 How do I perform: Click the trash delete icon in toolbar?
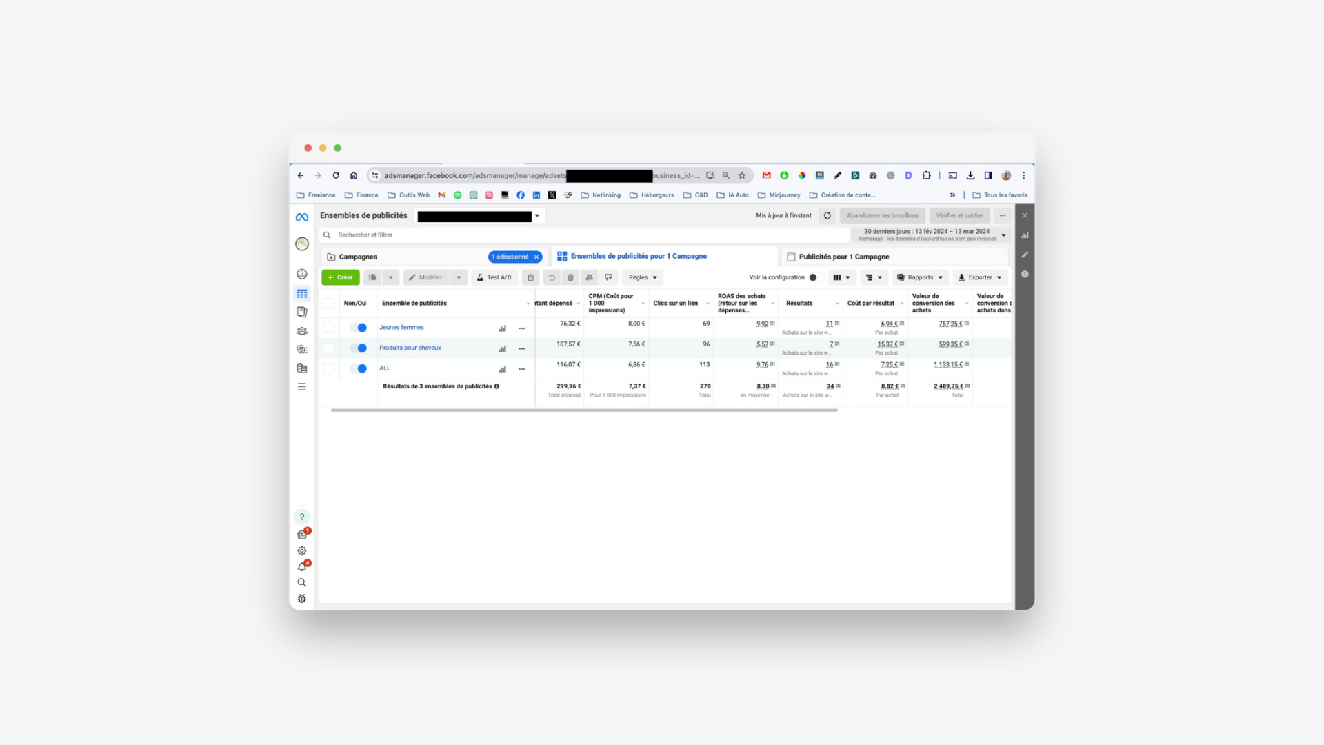click(570, 277)
